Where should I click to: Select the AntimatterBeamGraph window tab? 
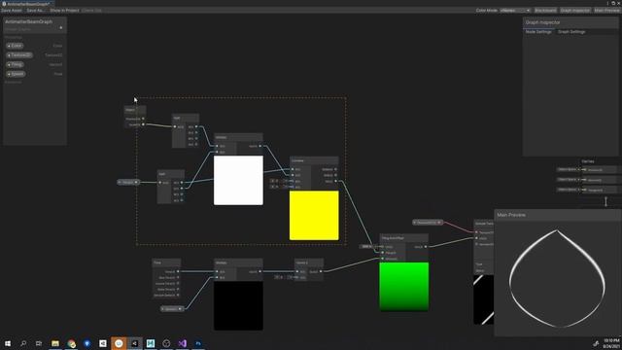pyautogui.click(x=27, y=4)
